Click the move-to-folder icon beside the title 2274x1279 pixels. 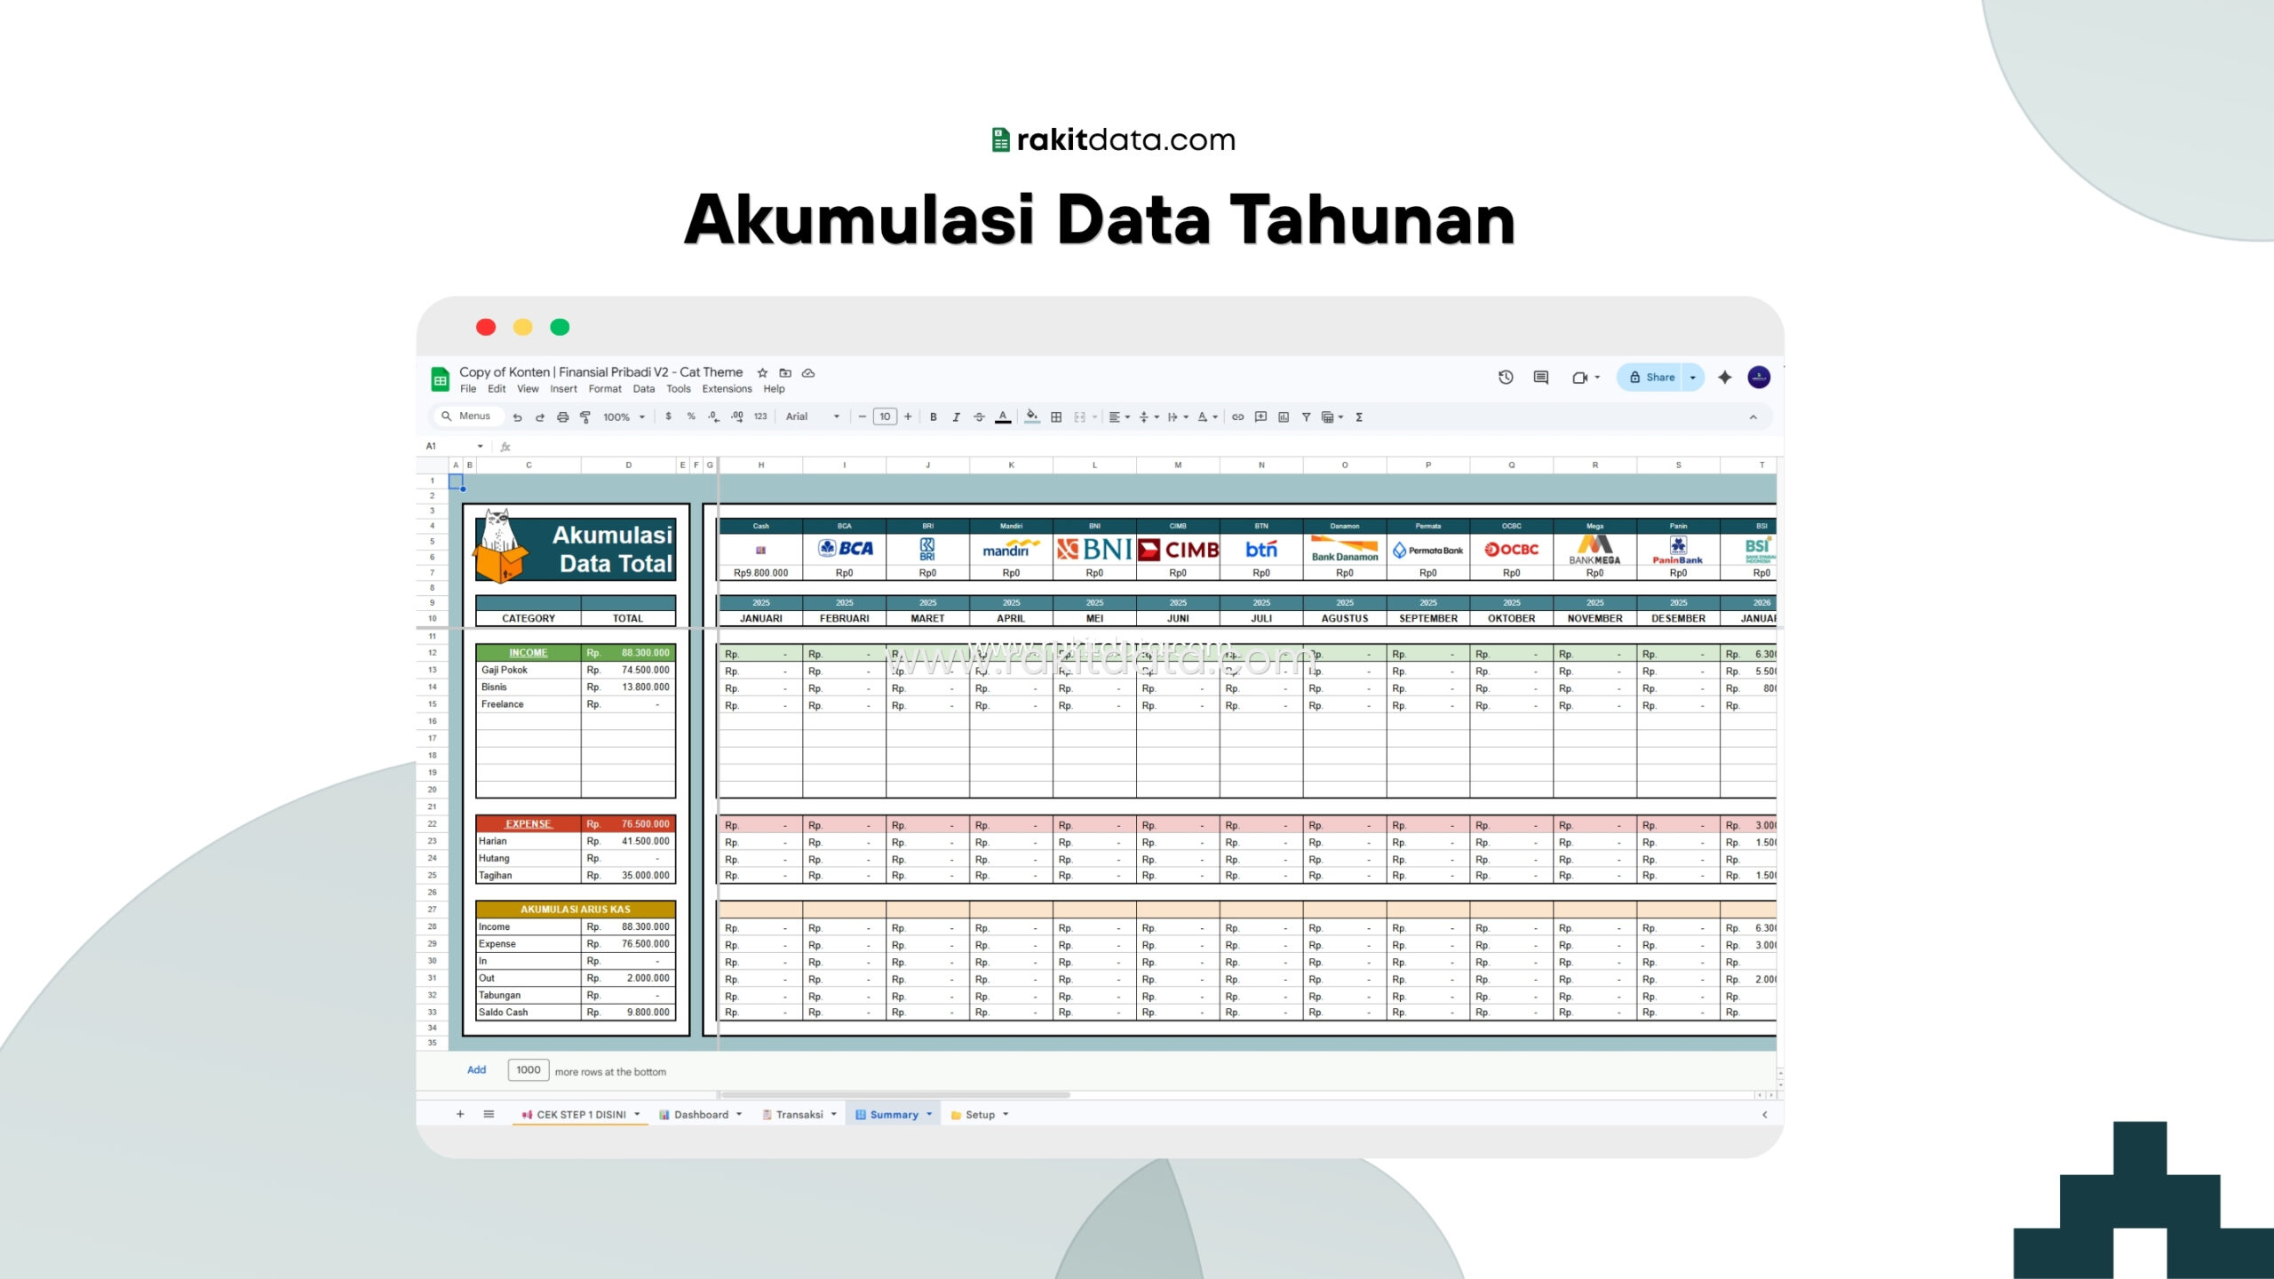pos(785,373)
